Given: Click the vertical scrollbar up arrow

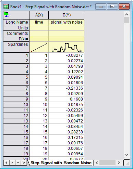Looking at the screenshot, I should click(126, 14).
